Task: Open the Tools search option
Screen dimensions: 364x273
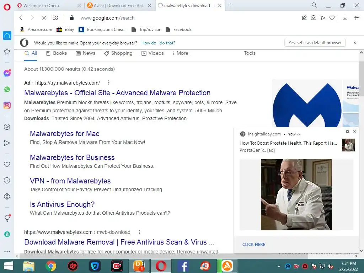Action: coord(250,53)
